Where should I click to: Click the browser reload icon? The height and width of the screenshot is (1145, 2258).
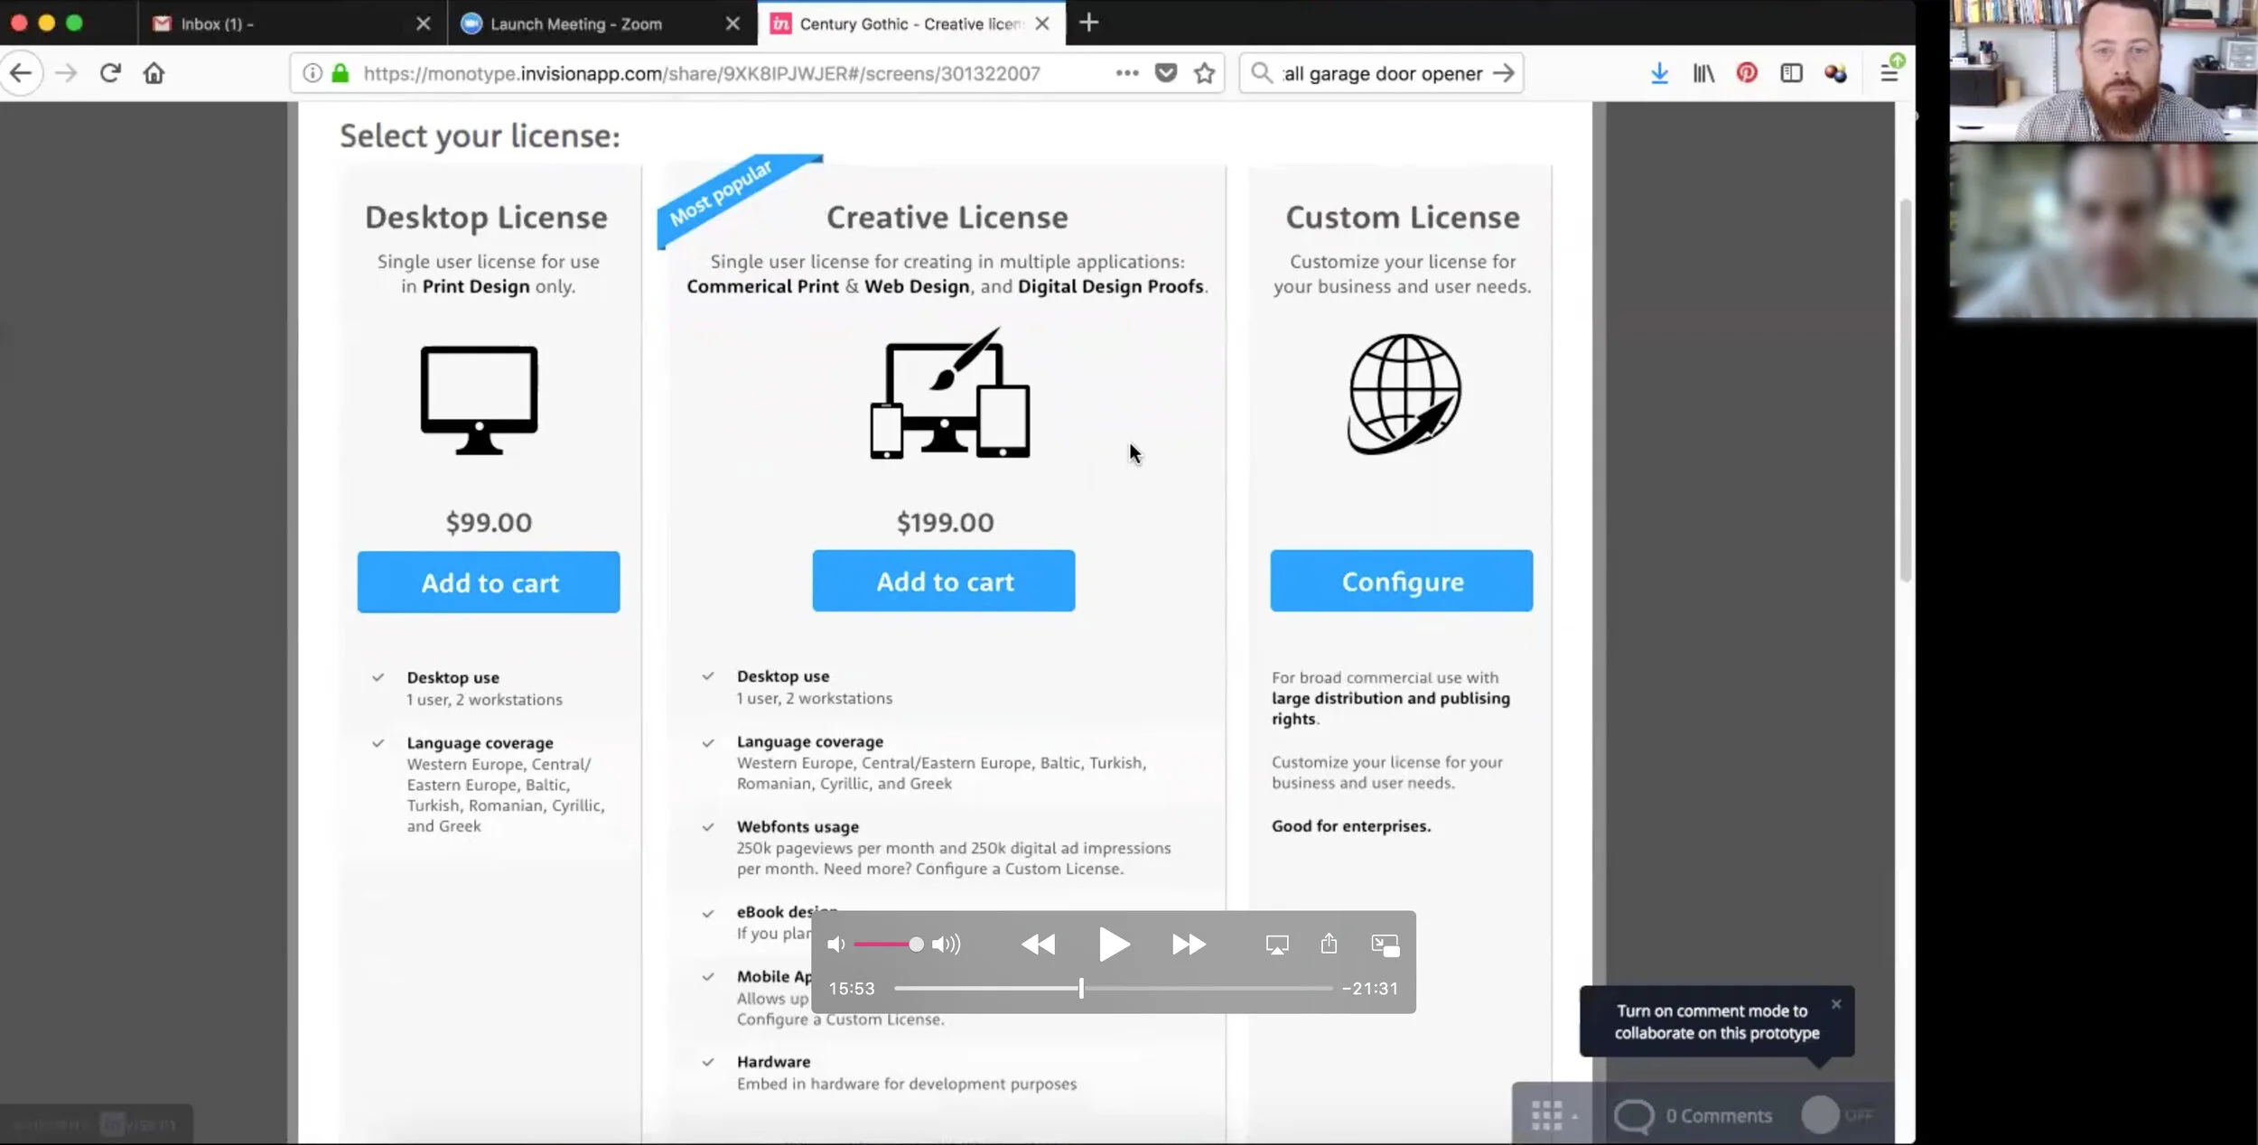click(110, 73)
